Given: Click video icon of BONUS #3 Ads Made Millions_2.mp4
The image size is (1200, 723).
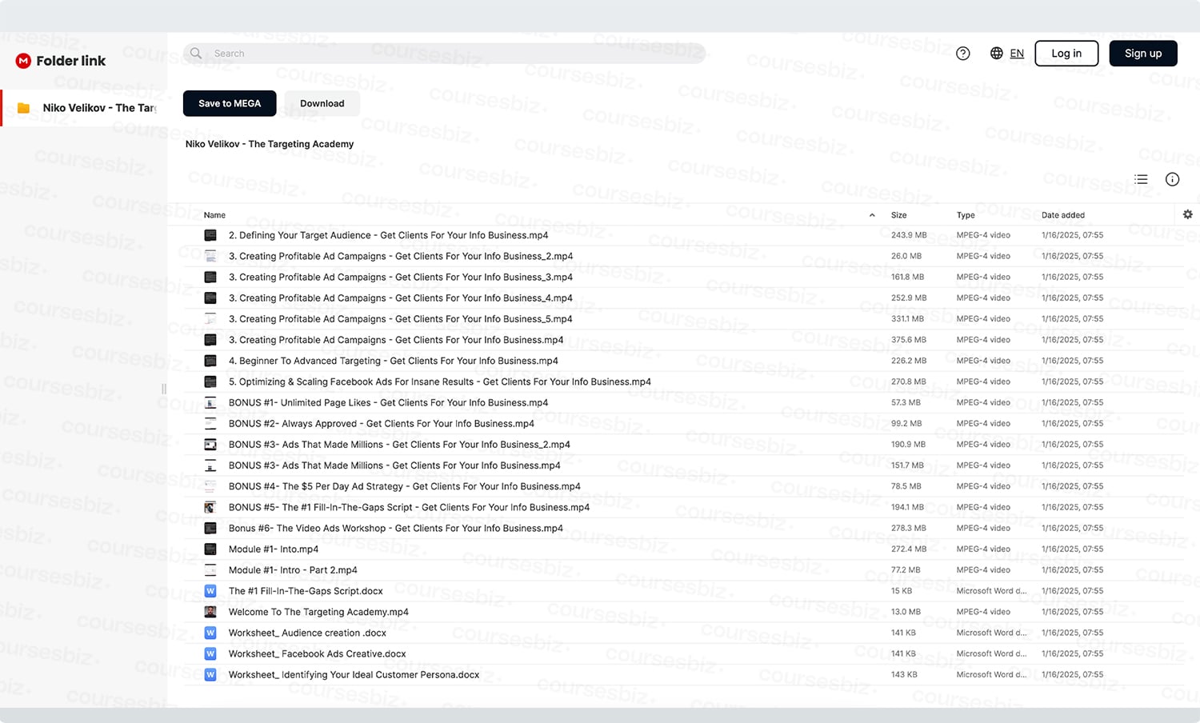Looking at the screenshot, I should click(x=210, y=444).
